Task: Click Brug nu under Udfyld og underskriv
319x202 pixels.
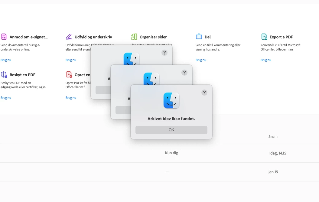Action: (x=71, y=60)
